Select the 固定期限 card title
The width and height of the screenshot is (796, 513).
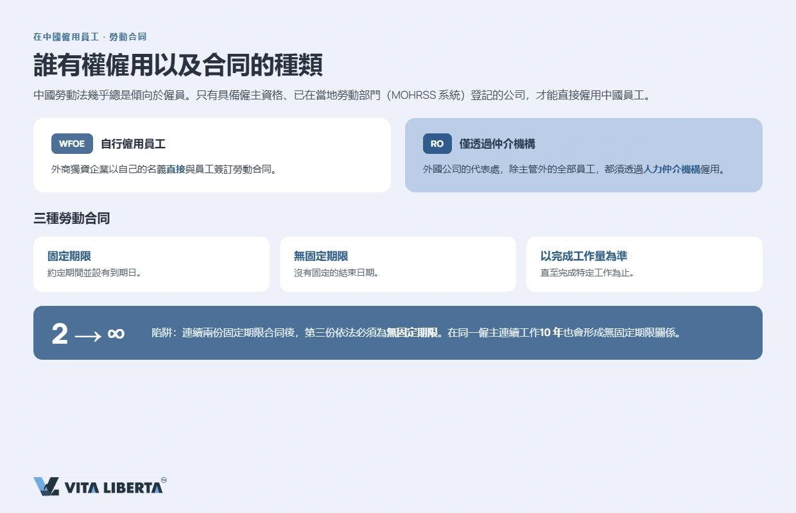[69, 256]
